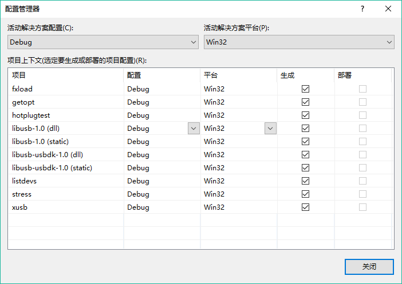Image resolution: width=402 pixels, height=284 pixels.
Task: Select the stress project name
Action: pos(22,194)
